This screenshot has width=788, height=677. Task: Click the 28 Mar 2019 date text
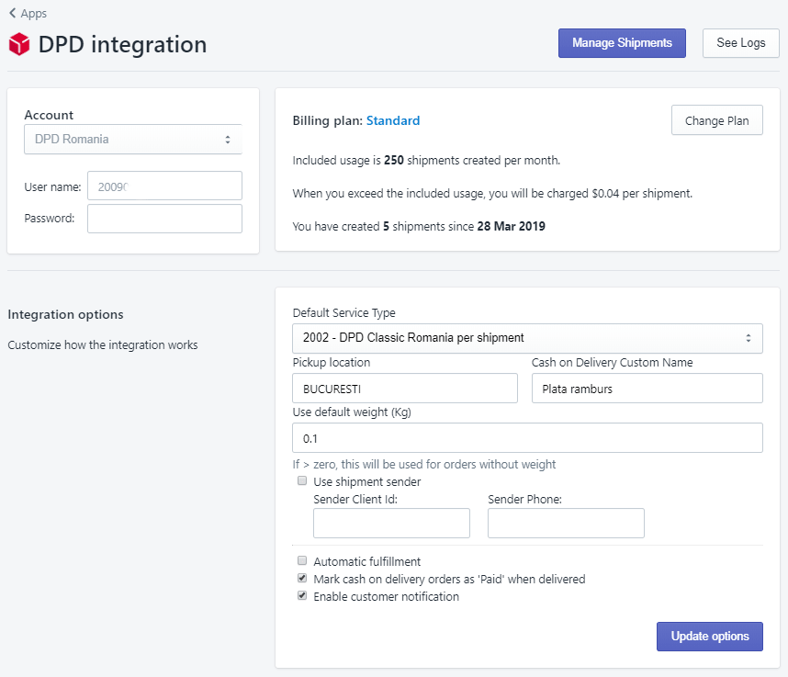(x=511, y=226)
